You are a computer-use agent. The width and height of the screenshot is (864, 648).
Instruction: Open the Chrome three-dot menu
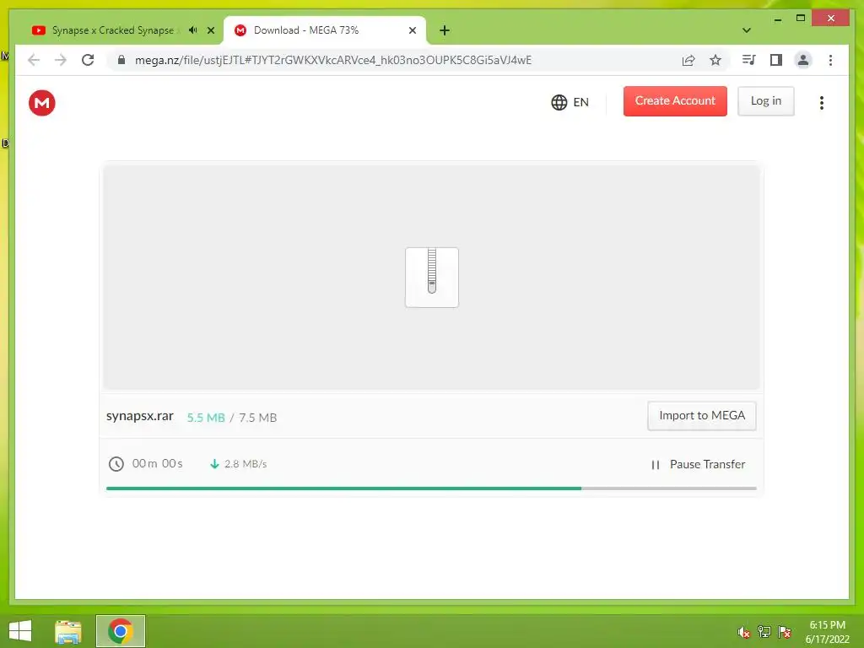[x=830, y=60]
